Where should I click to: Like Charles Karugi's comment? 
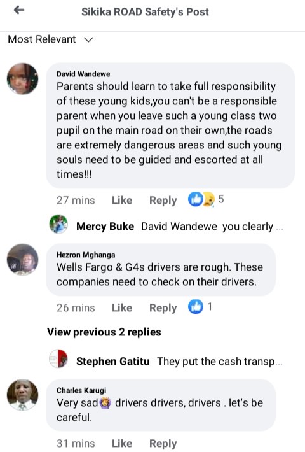pos(122,443)
